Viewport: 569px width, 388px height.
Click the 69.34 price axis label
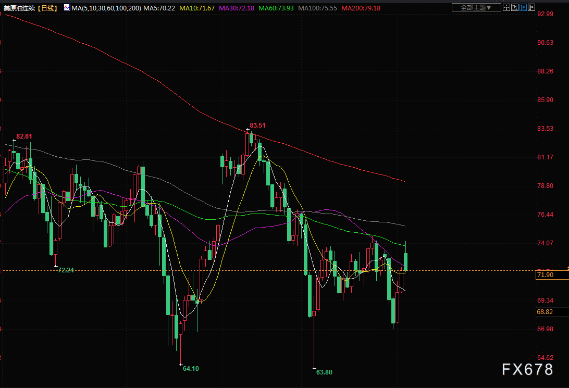545,301
